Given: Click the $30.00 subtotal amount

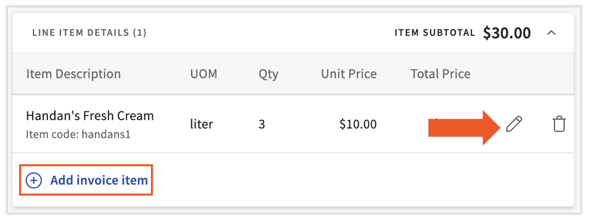Looking at the screenshot, I should 507,33.
